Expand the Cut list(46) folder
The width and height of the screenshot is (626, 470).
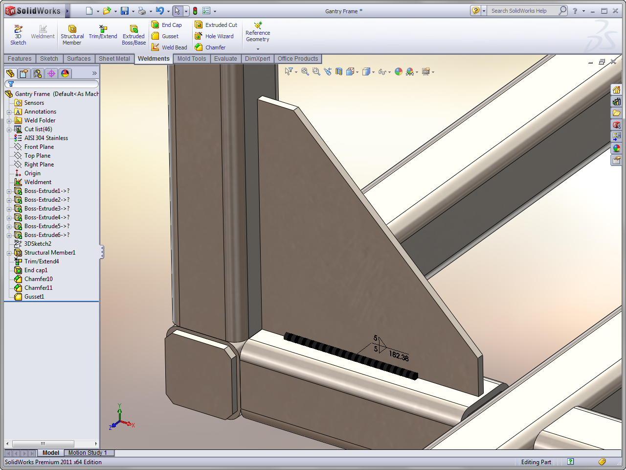coord(9,130)
